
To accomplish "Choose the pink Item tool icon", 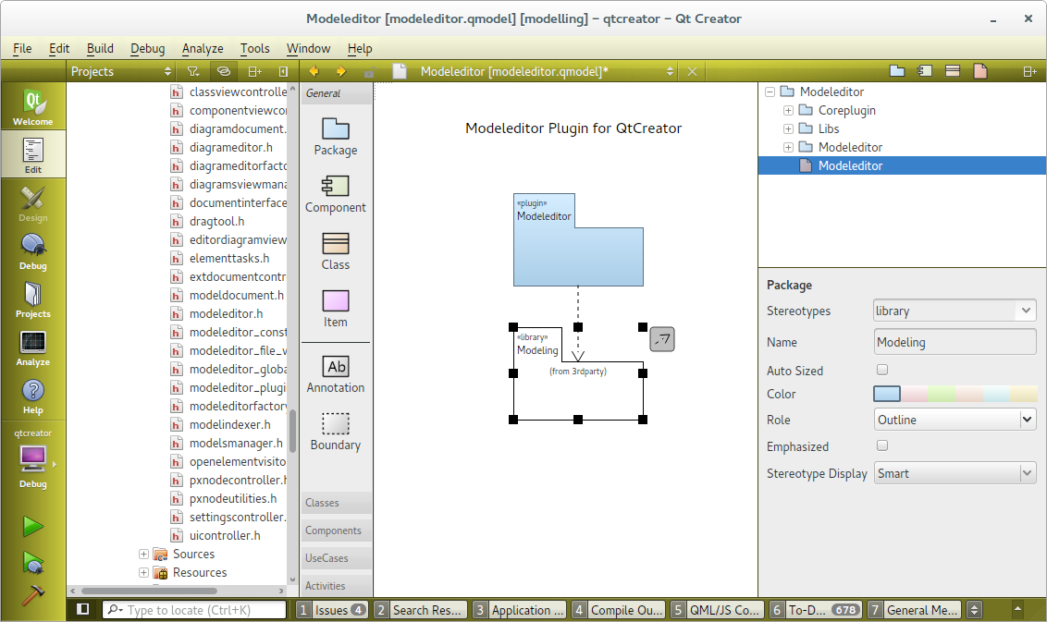I will pyautogui.click(x=335, y=300).
